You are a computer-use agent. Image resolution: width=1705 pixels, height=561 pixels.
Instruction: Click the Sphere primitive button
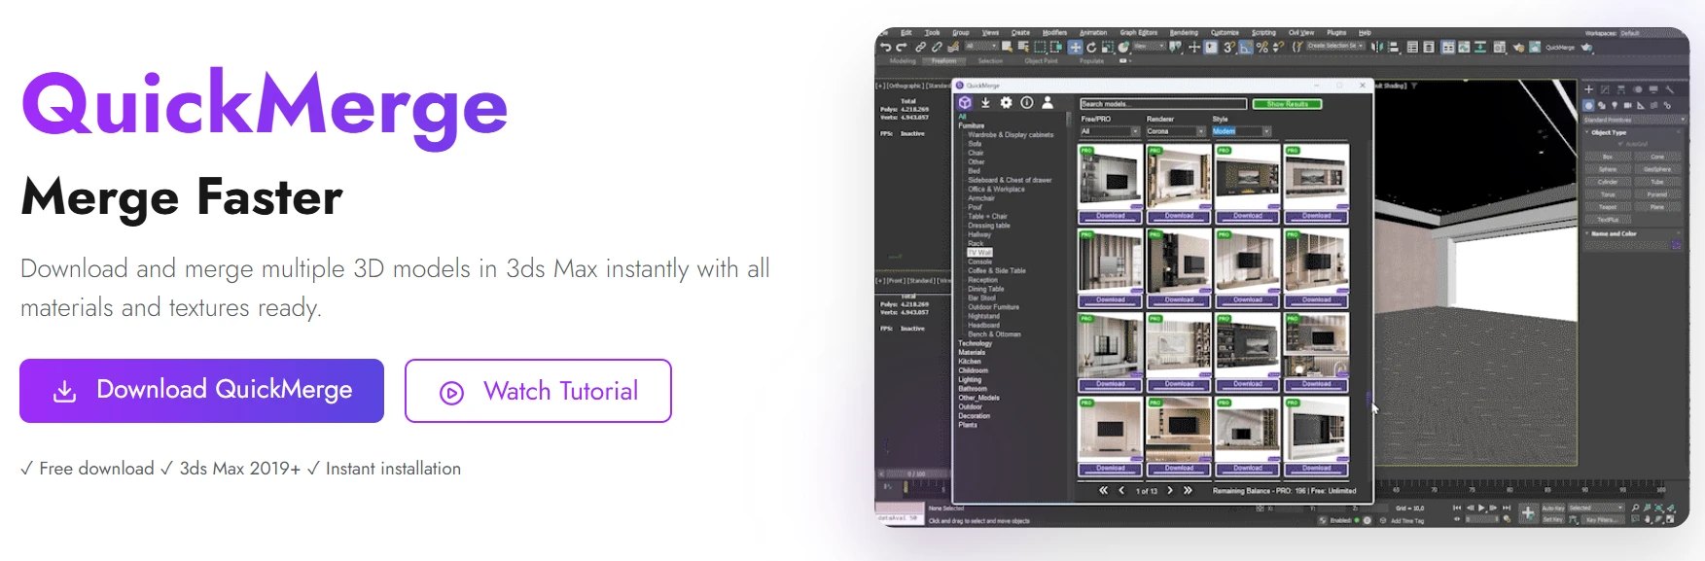[1608, 169]
